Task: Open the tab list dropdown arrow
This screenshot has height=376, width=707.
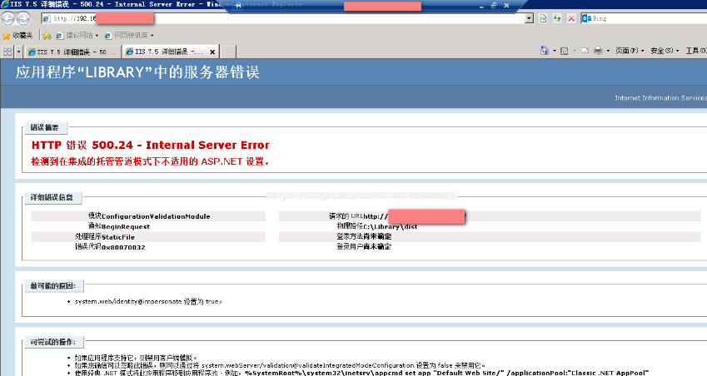Action: pyautogui.click(x=18, y=52)
